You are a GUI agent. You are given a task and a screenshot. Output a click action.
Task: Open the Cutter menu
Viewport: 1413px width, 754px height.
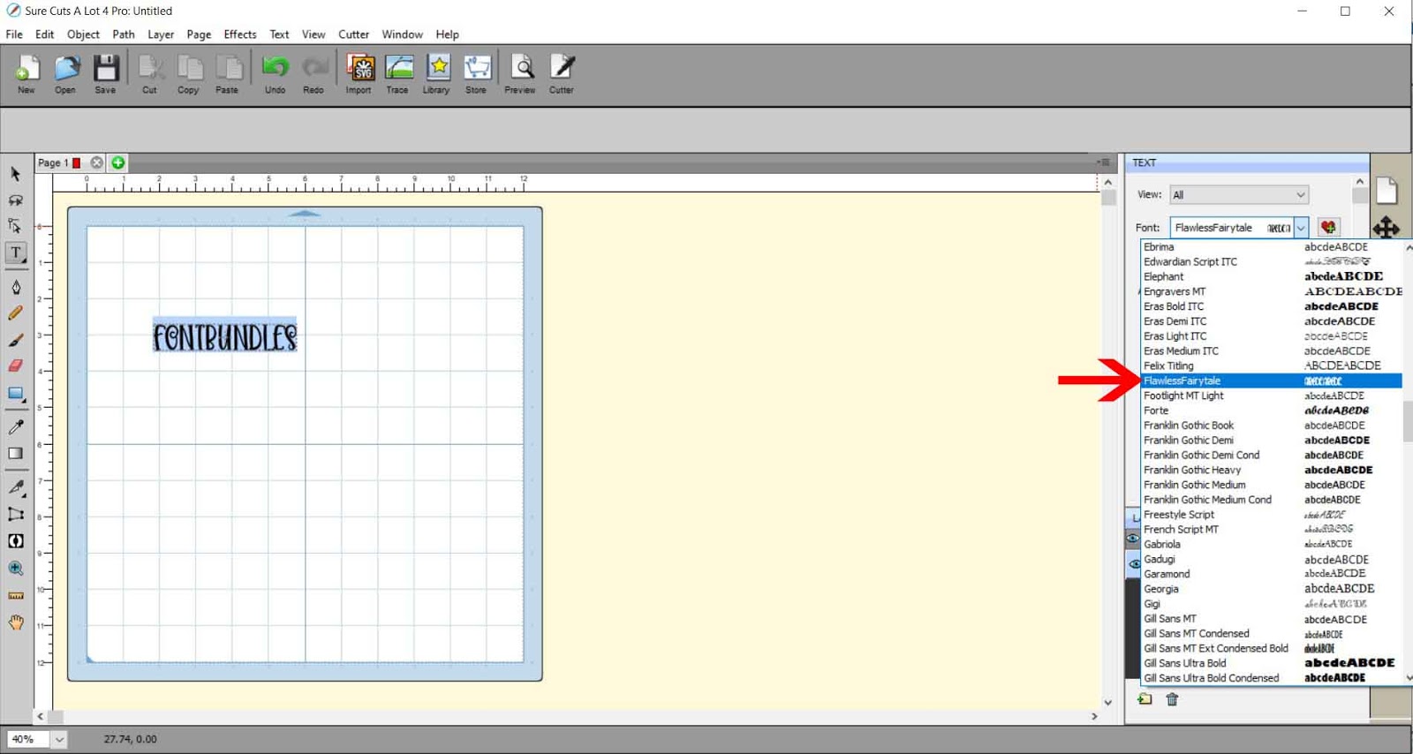point(353,34)
